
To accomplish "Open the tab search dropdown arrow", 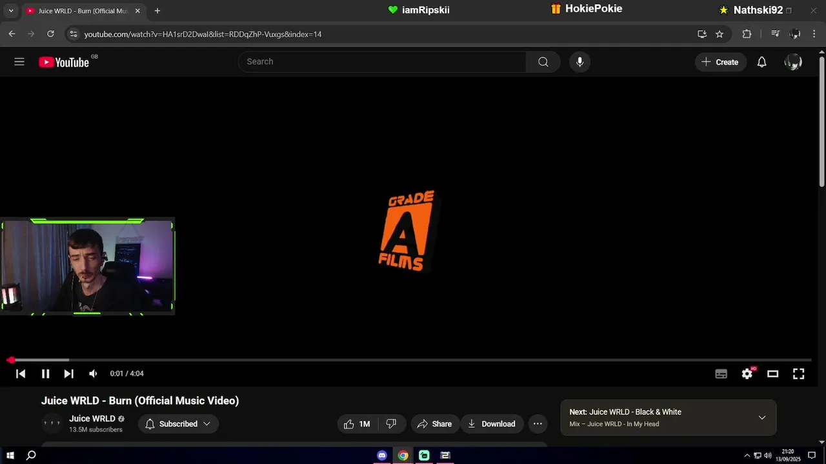I will point(11,11).
